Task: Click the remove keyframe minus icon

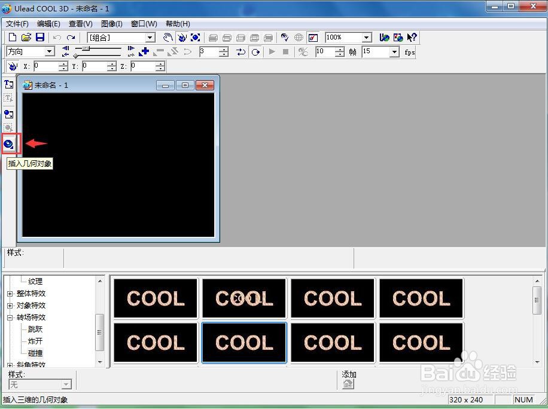Action: pos(159,51)
